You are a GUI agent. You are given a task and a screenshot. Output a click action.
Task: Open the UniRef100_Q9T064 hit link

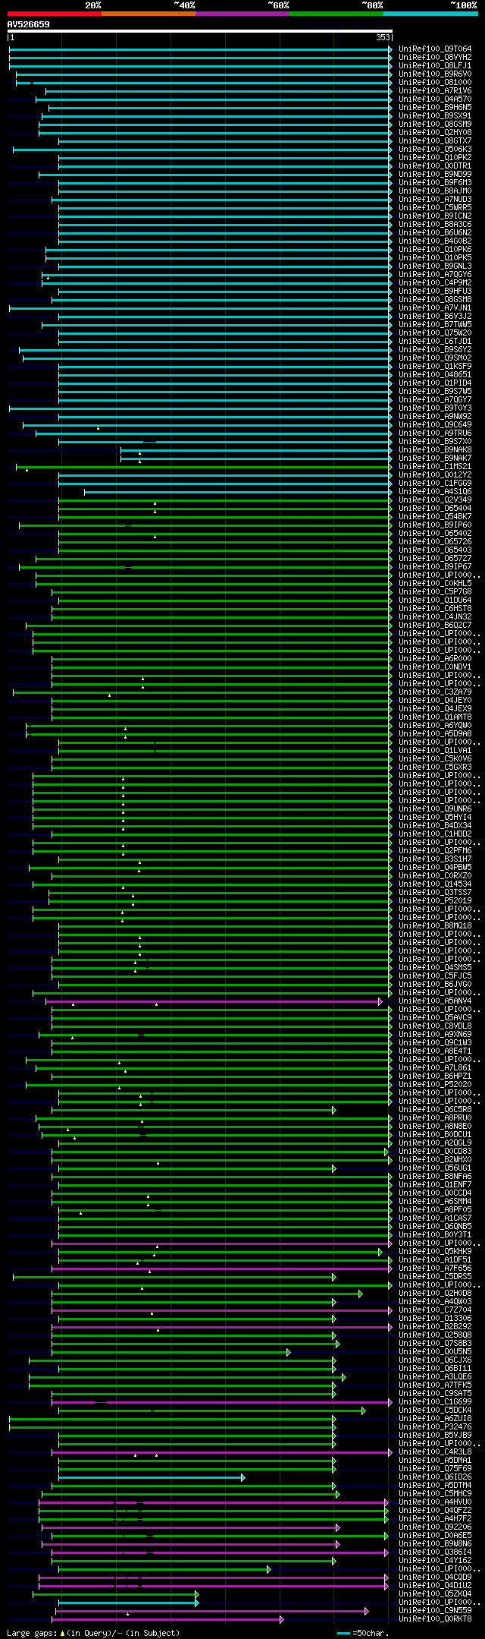coord(435,49)
